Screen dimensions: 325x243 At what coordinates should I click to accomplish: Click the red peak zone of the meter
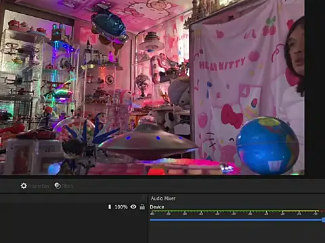click(x=322, y=211)
